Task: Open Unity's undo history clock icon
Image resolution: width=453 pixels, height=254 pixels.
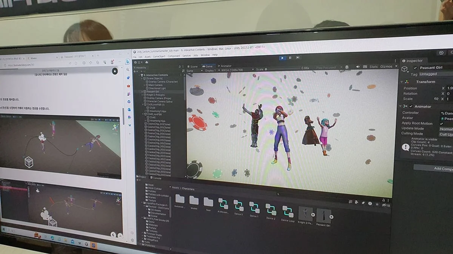Action: coord(442,53)
